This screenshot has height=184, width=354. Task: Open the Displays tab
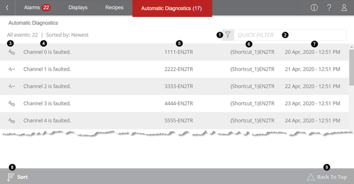[x=78, y=8]
